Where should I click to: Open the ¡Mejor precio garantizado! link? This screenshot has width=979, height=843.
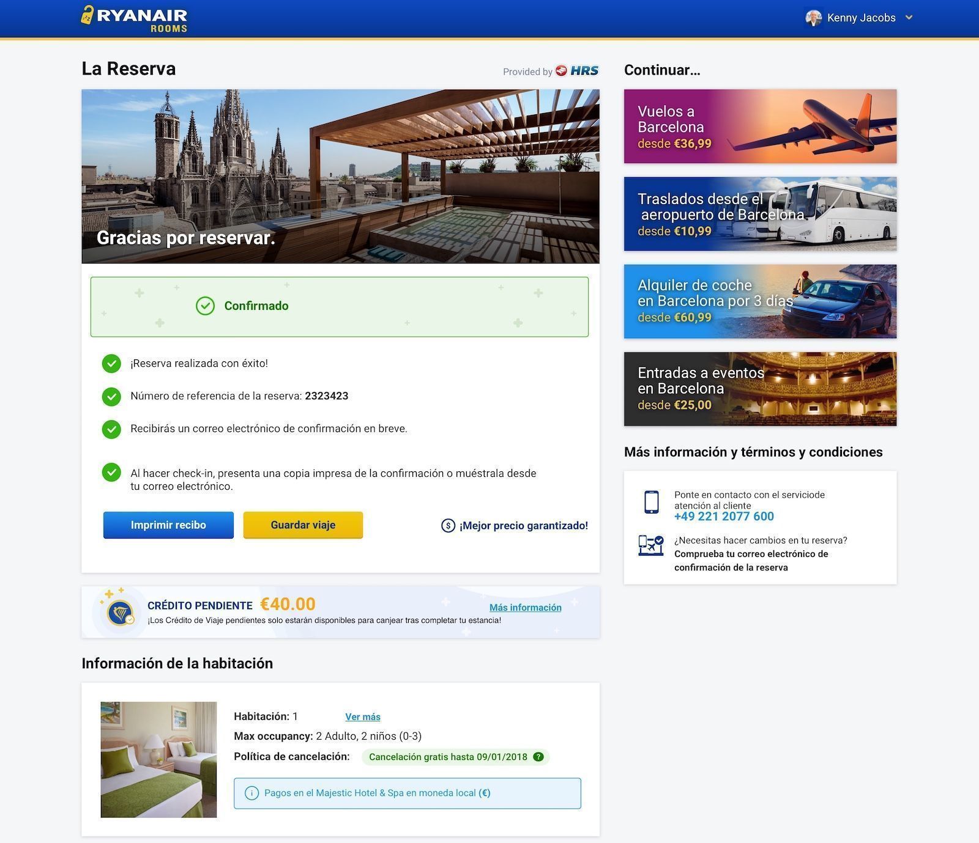pyautogui.click(x=524, y=526)
